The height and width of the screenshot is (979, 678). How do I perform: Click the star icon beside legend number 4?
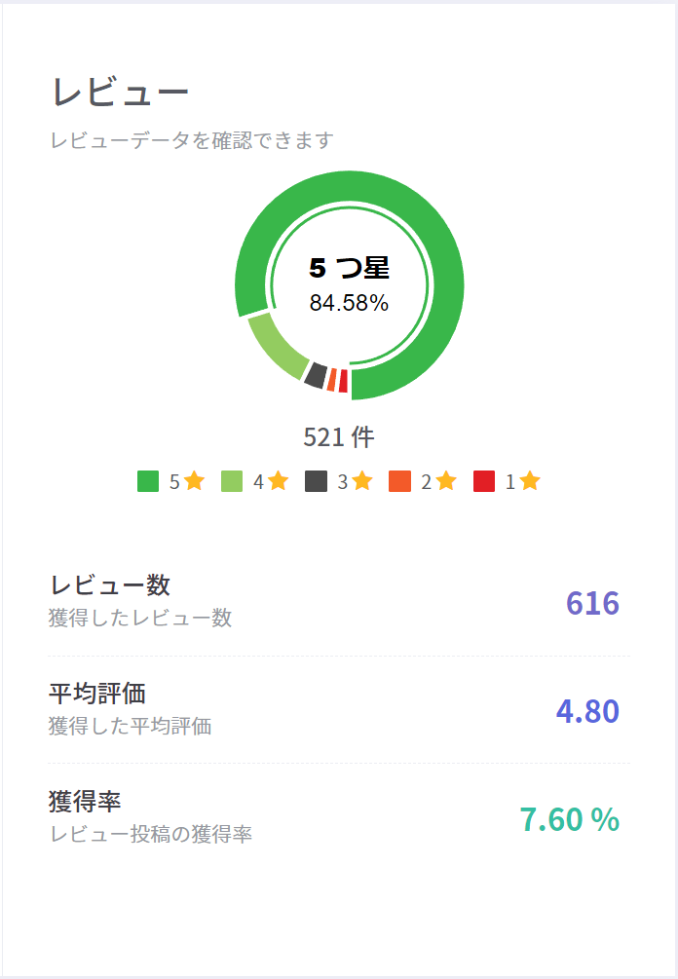point(279,480)
